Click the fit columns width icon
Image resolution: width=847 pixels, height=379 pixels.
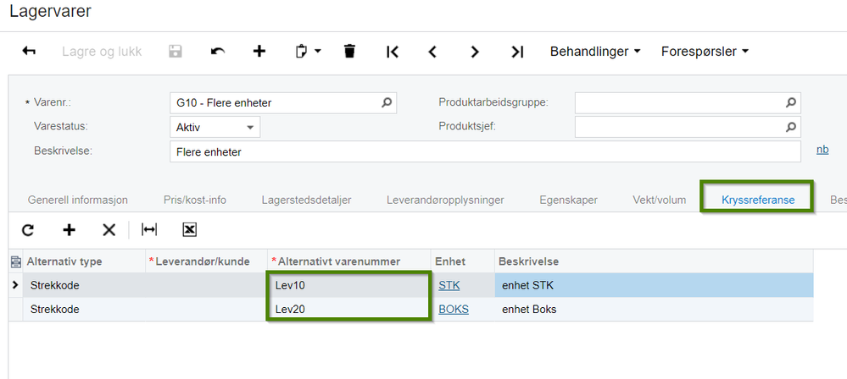click(149, 230)
